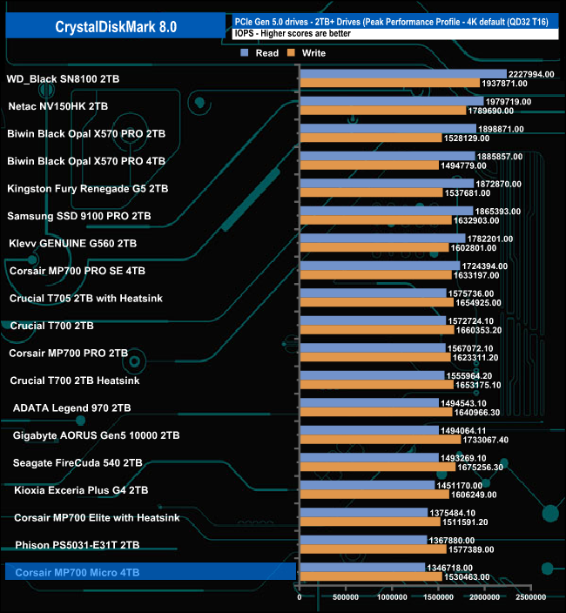Click the 1633197.00 write value
Viewport: 566px width, 613px height.
(476, 275)
